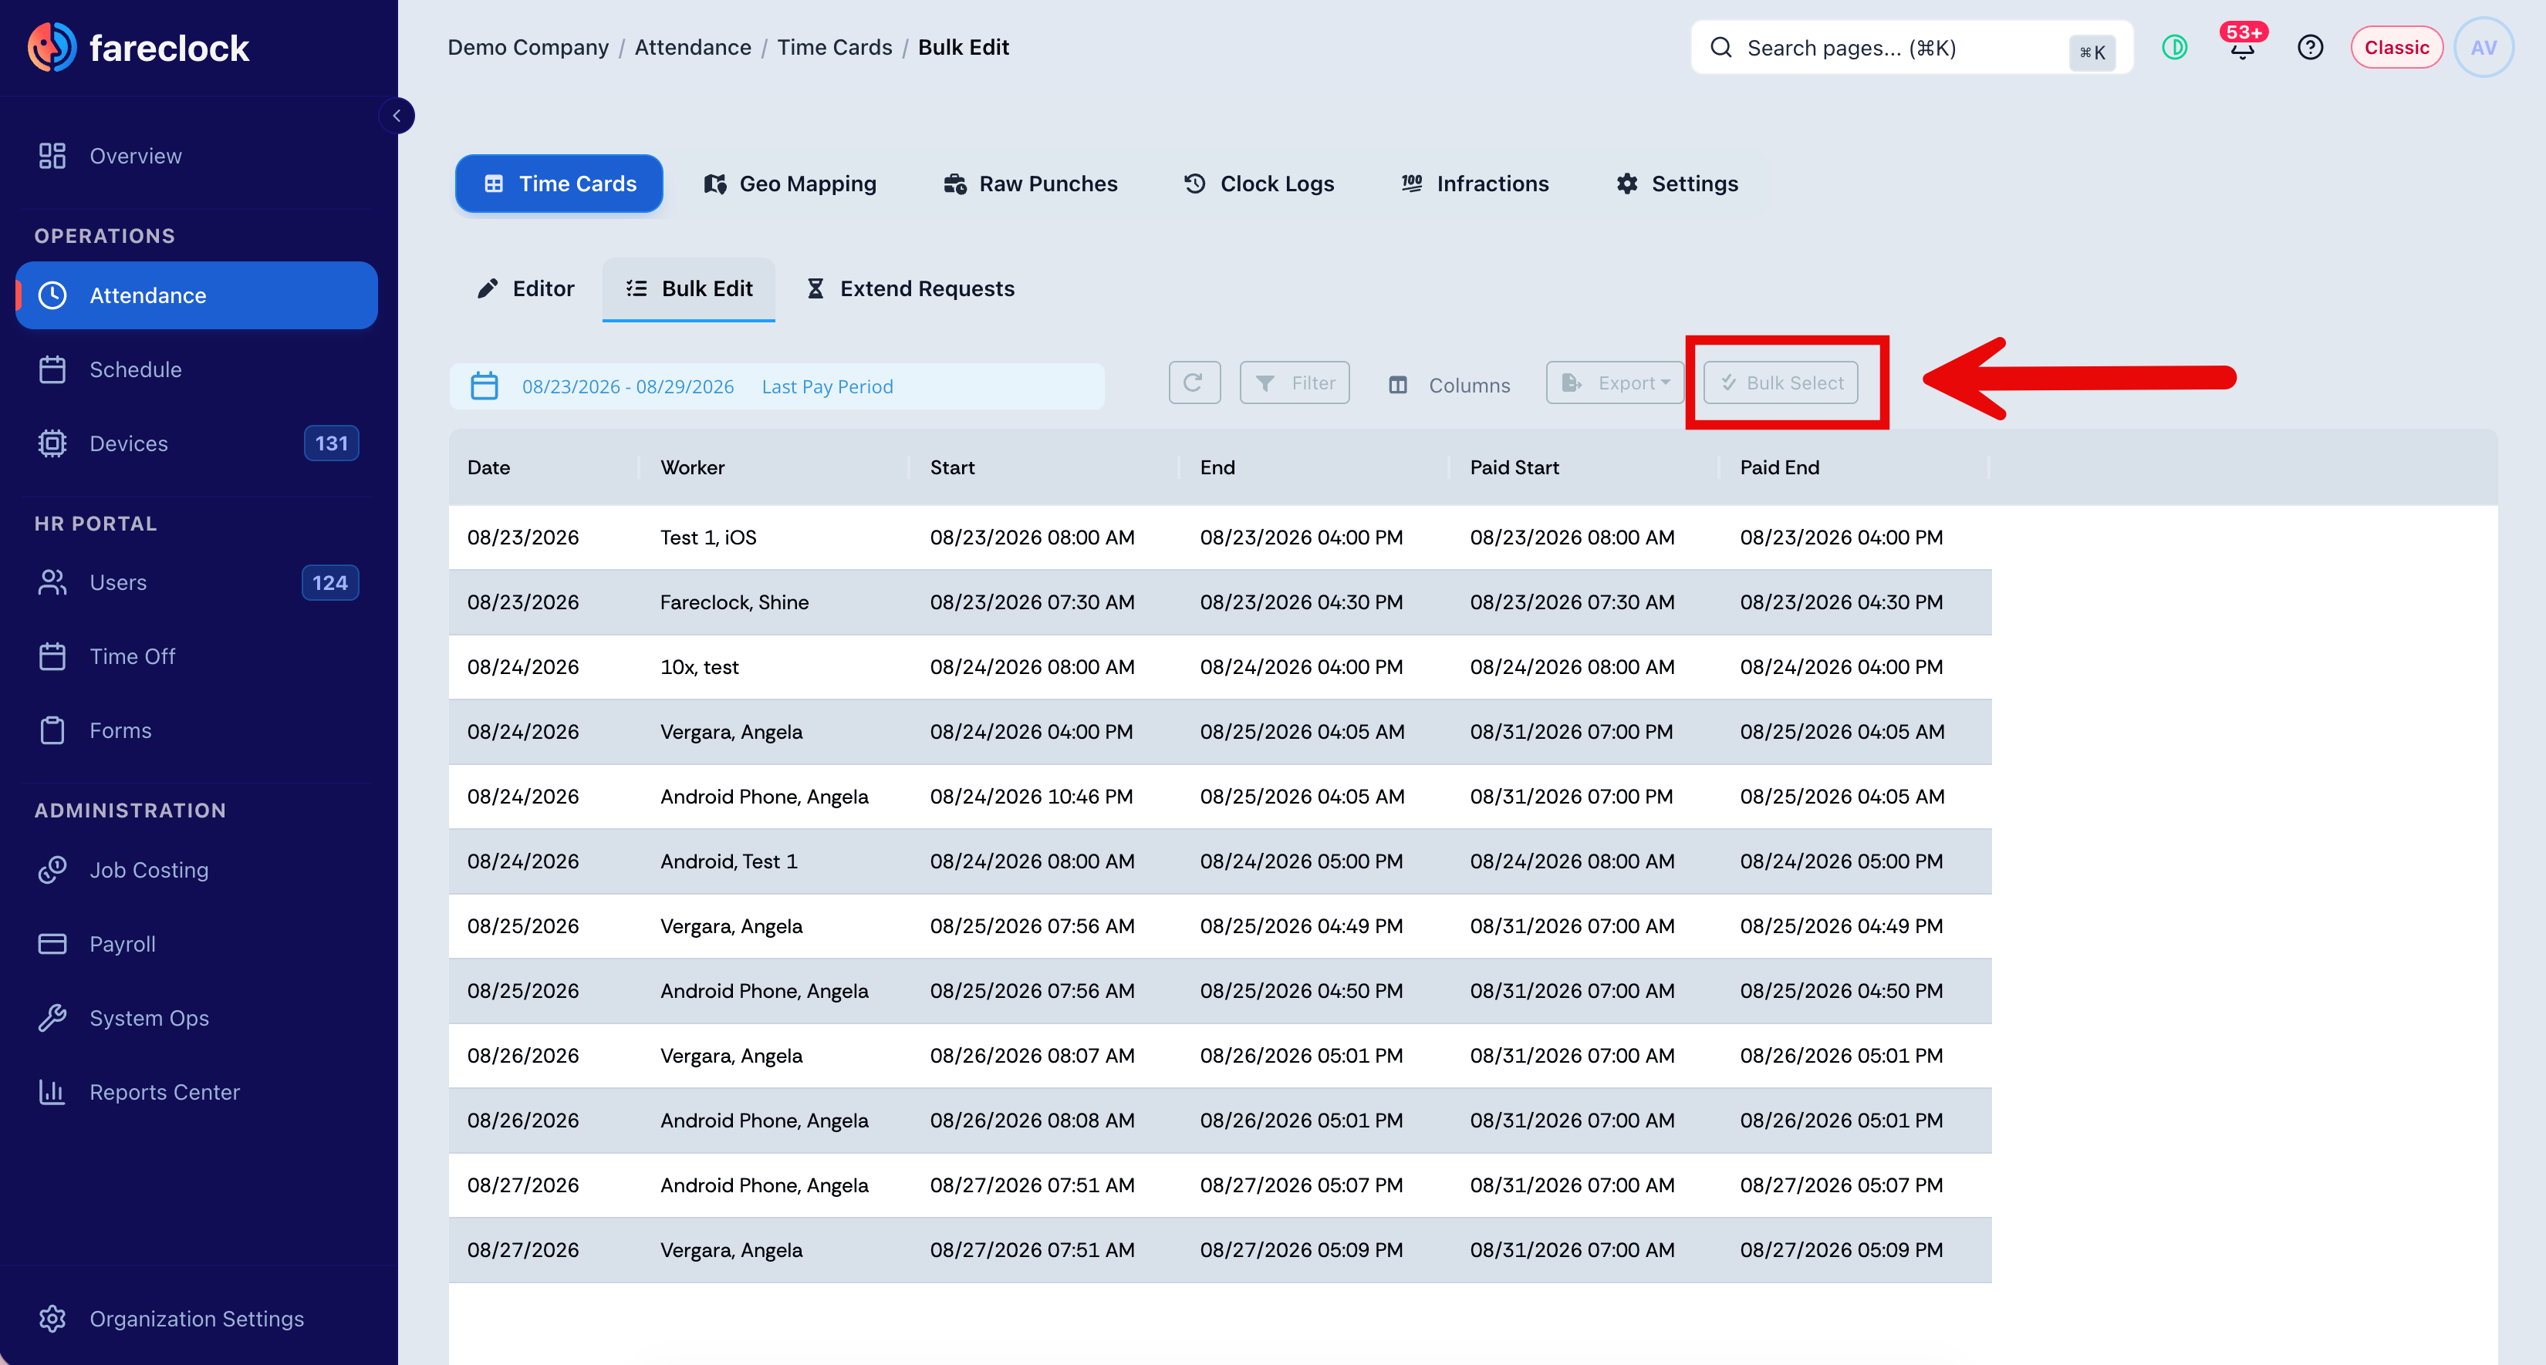
Task: Click the Search pages input field
Action: coord(1912,47)
